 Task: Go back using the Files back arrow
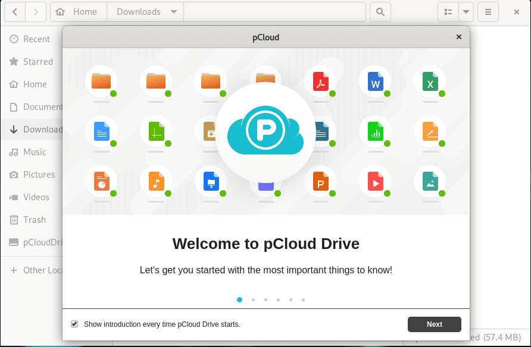click(15, 12)
